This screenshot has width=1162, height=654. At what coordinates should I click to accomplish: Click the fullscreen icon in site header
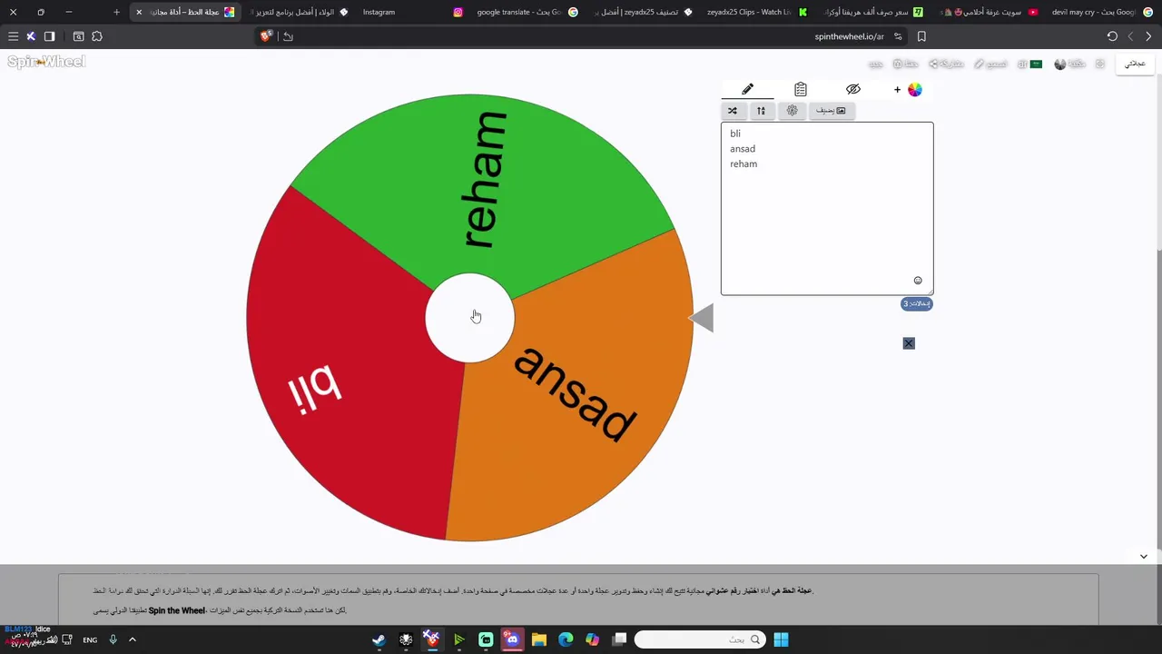click(1100, 64)
